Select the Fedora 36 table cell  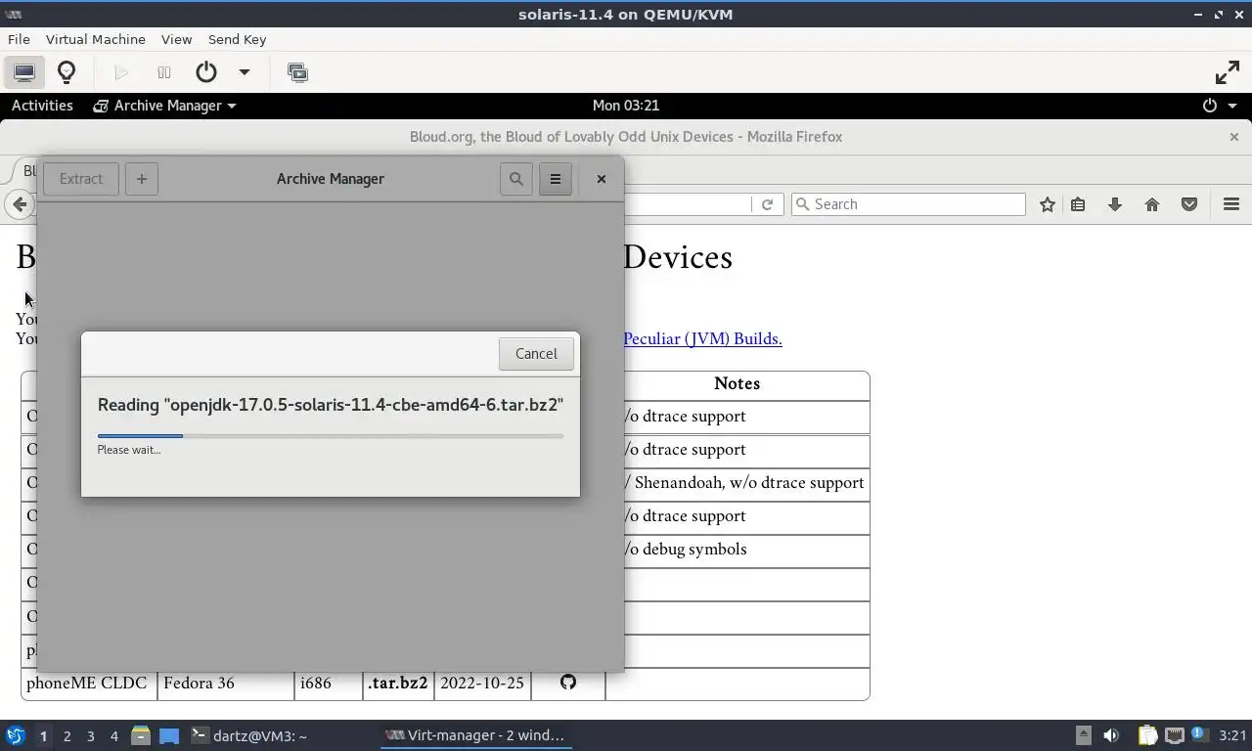point(225,684)
